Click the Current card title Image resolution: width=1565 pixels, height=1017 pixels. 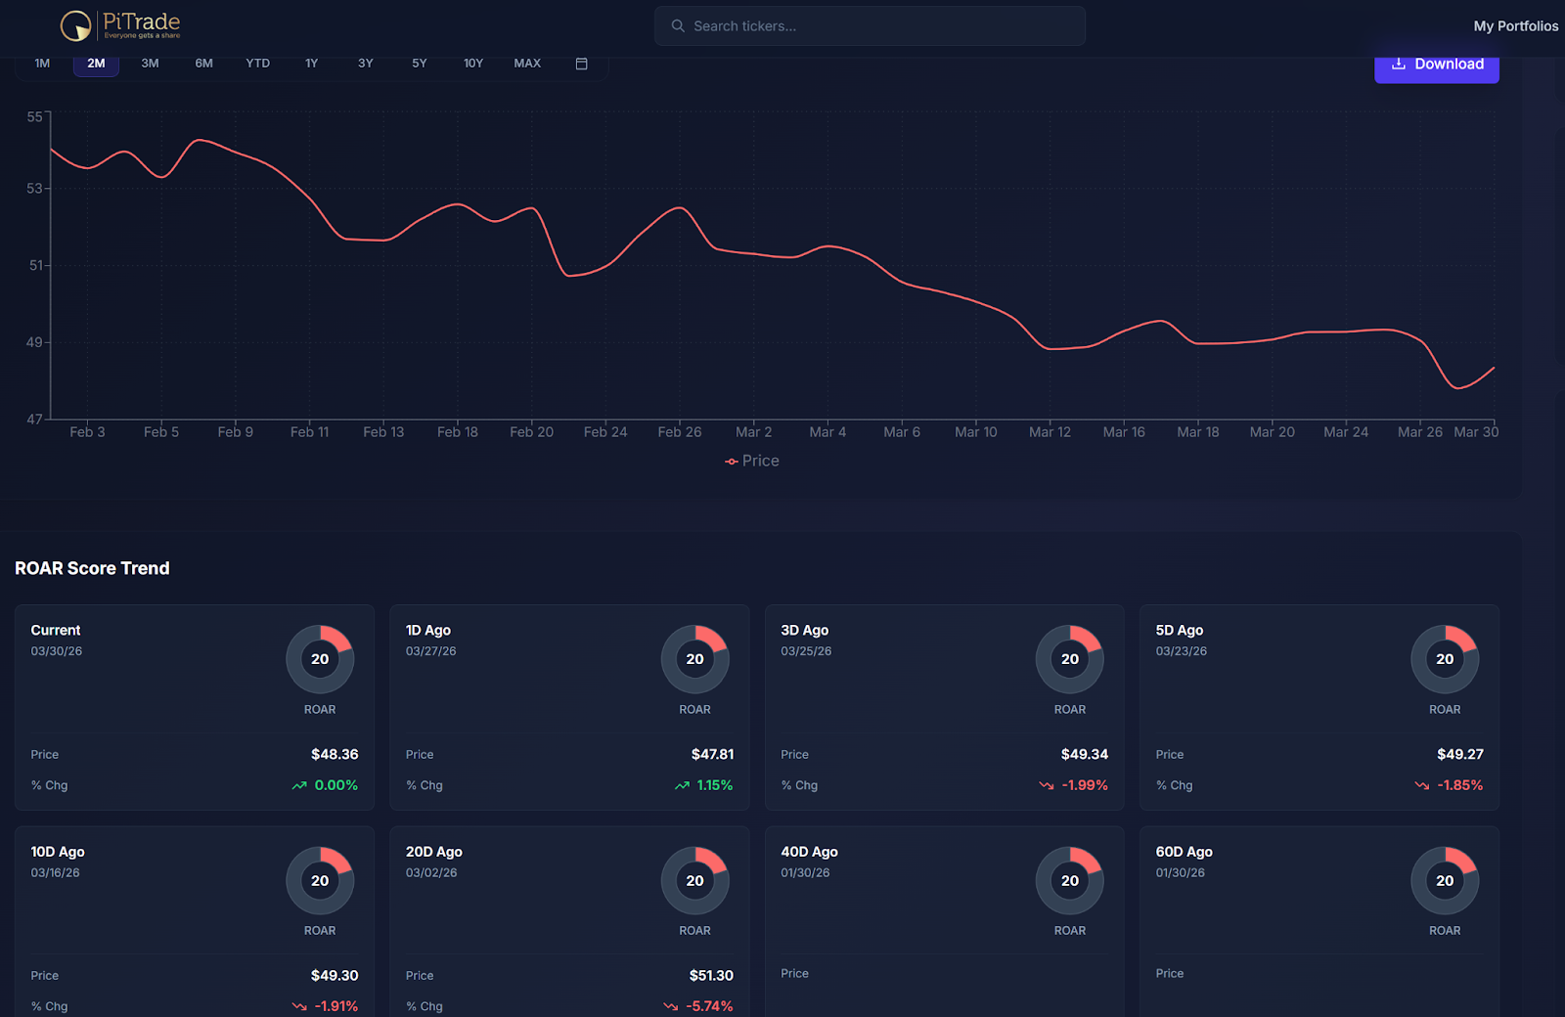[x=56, y=631]
